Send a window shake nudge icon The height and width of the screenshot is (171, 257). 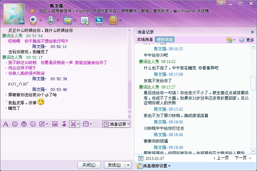tap(33, 124)
